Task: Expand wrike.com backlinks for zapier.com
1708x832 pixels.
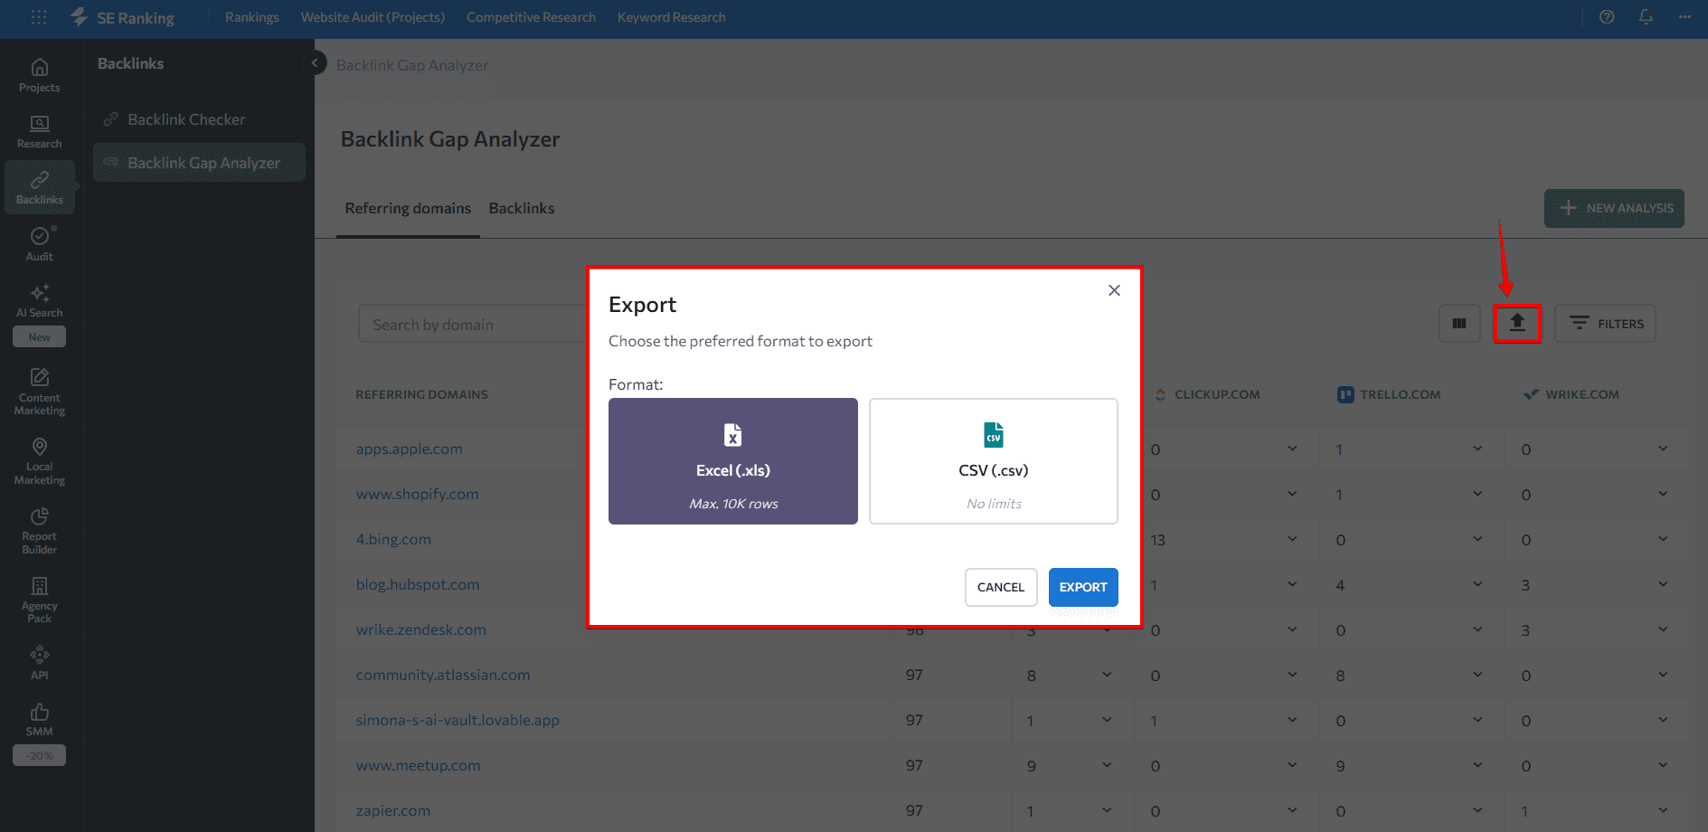Action: tap(1663, 810)
